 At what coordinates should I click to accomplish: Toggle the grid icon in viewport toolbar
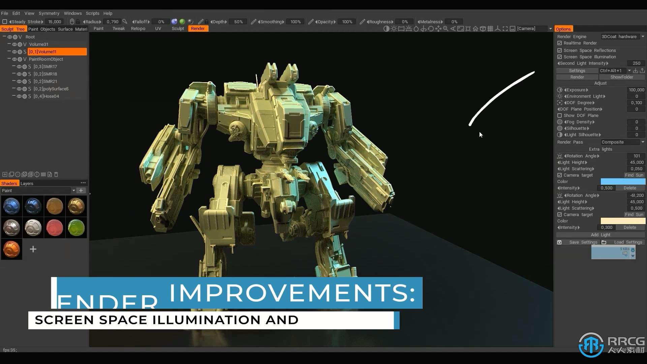click(x=490, y=29)
